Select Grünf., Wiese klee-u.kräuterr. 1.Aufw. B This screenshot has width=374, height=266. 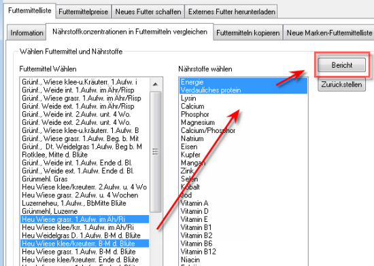pyautogui.click(x=85, y=130)
